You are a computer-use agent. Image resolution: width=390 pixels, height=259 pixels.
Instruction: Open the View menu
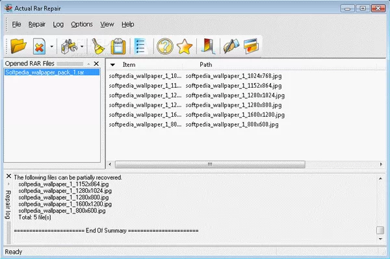point(107,24)
